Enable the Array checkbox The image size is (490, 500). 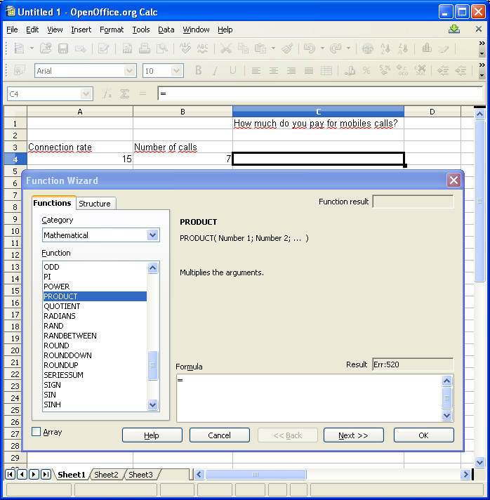pyautogui.click(x=37, y=432)
